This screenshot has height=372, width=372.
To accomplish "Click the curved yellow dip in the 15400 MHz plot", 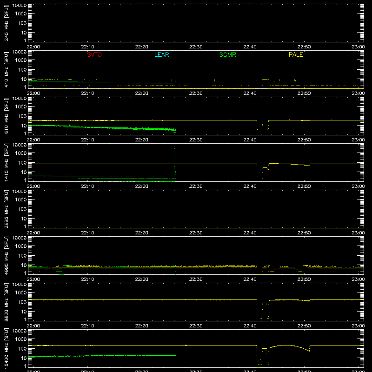I will [x=289, y=347].
